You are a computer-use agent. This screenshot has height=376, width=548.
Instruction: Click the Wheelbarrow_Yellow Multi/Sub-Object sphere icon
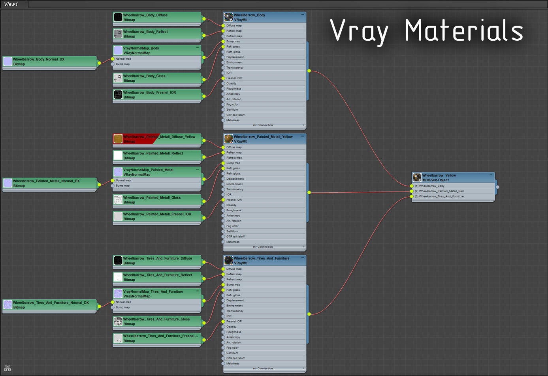(417, 178)
